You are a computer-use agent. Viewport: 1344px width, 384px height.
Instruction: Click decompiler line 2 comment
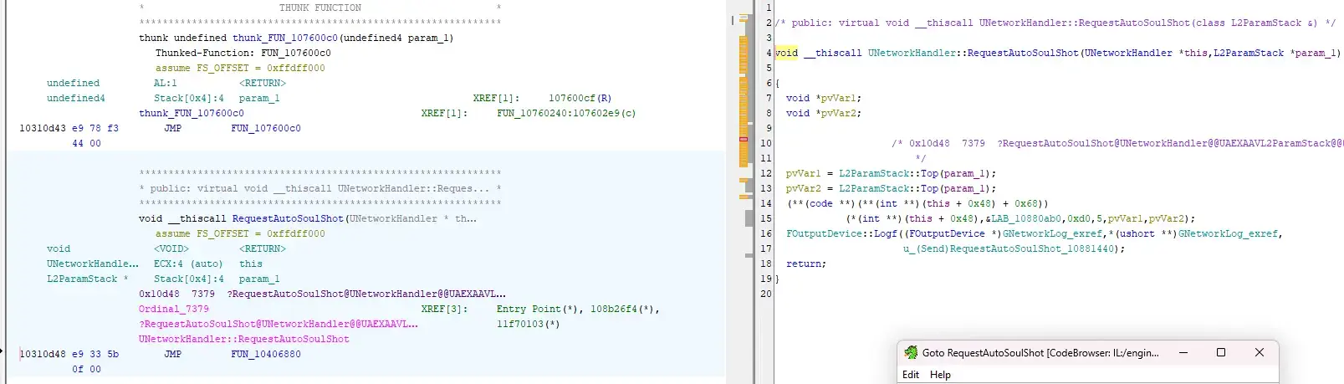[x=1055, y=23]
